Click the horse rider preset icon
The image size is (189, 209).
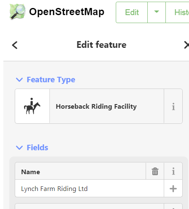[32, 106]
